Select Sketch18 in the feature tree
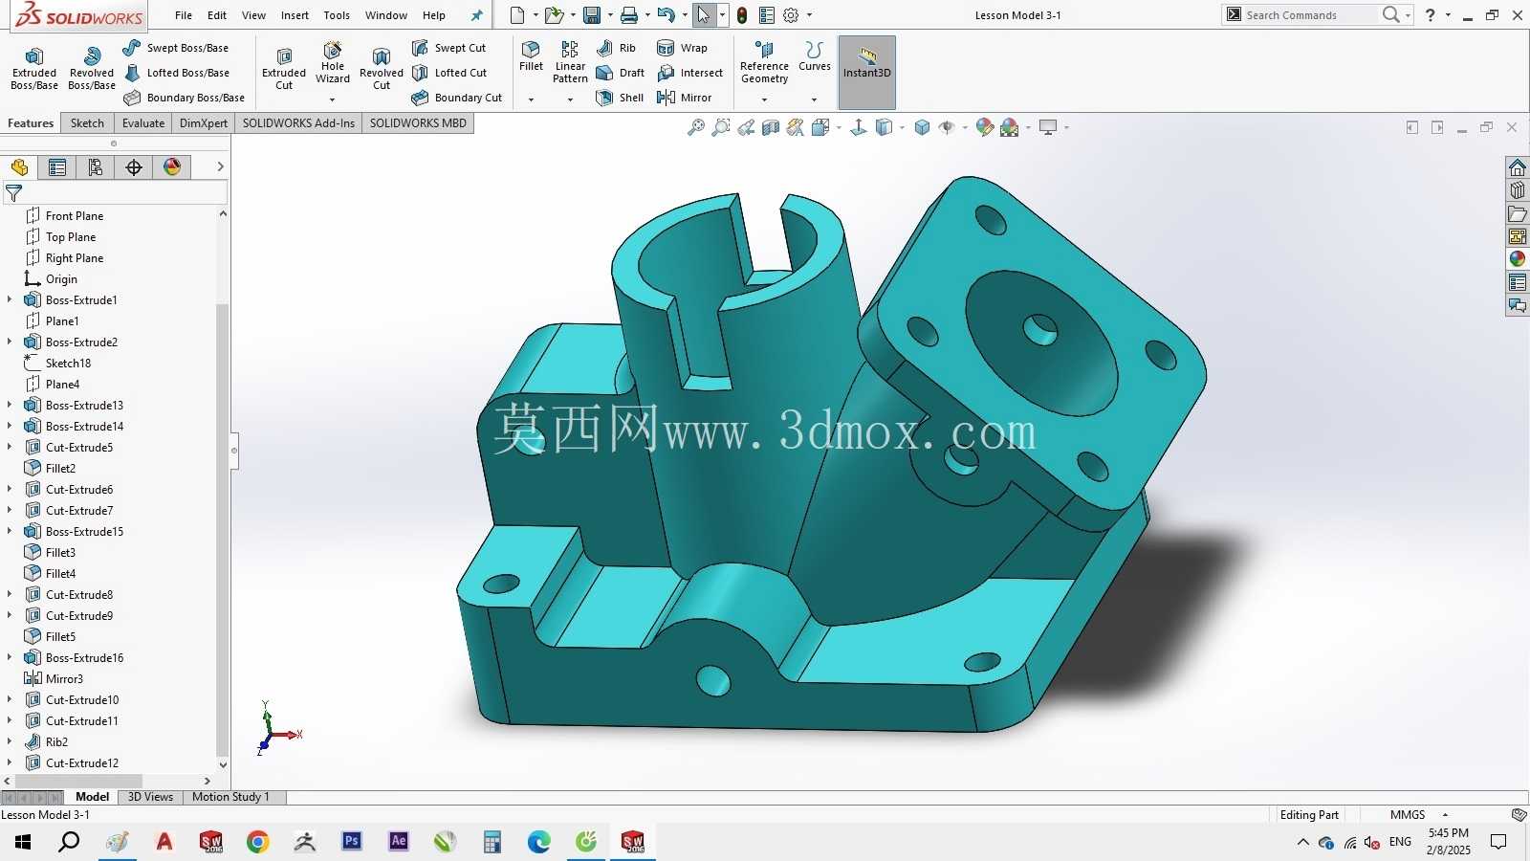 coord(57,363)
